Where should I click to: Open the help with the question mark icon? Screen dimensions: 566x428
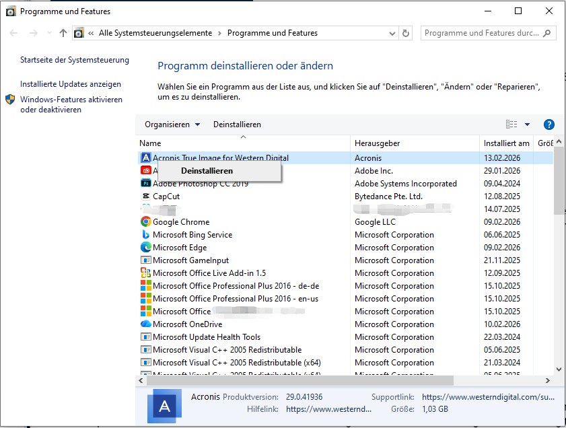point(549,124)
